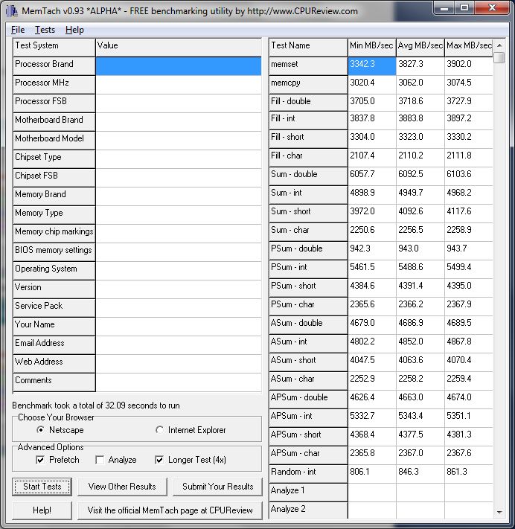
Task: Select the memcpy row label
Action: [308, 85]
